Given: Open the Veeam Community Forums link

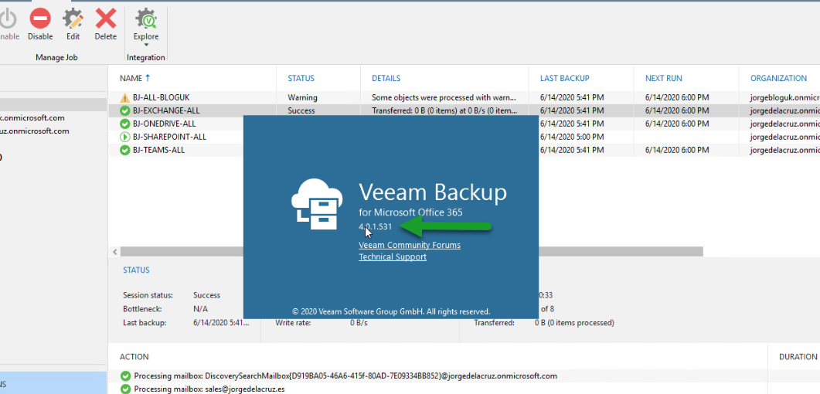Looking at the screenshot, I should (410, 245).
